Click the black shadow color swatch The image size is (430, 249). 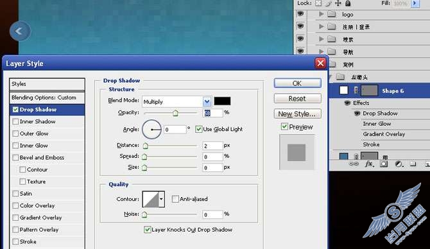coord(222,101)
